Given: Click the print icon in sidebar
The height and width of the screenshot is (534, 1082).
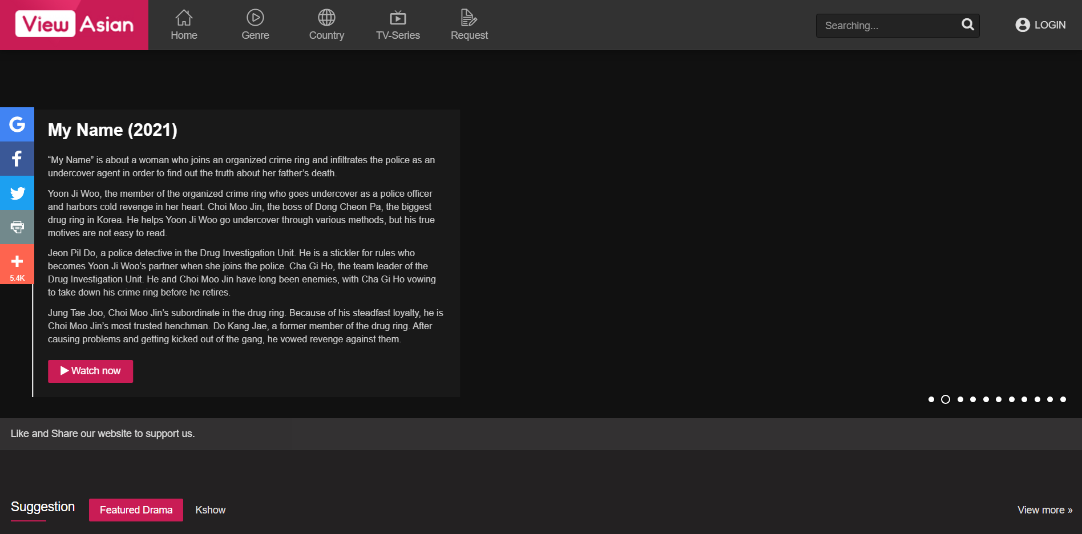Looking at the screenshot, I should tap(17, 227).
